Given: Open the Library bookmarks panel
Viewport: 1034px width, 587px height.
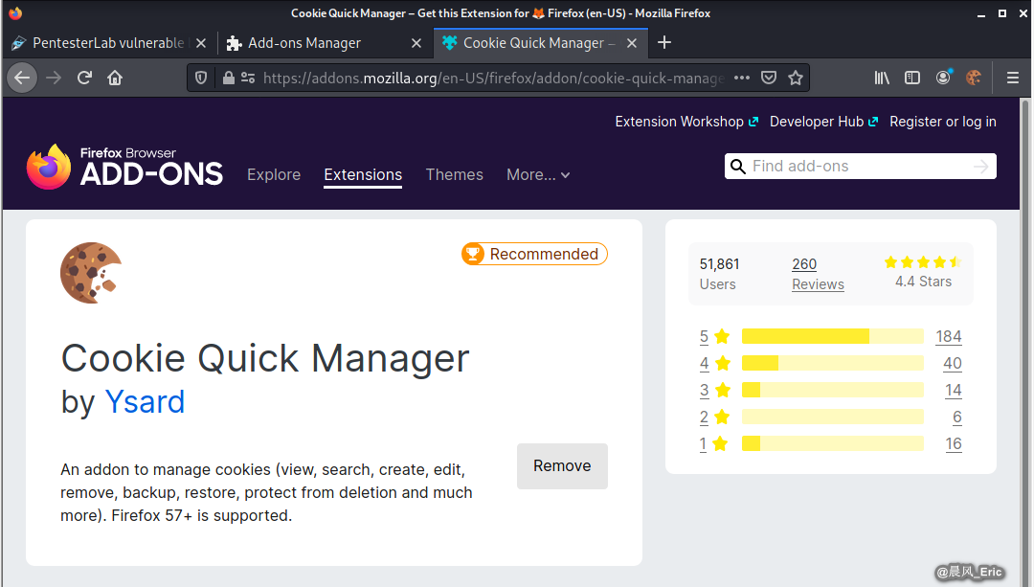Looking at the screenshot, I should pyautogui.click(x=882, y=78).
